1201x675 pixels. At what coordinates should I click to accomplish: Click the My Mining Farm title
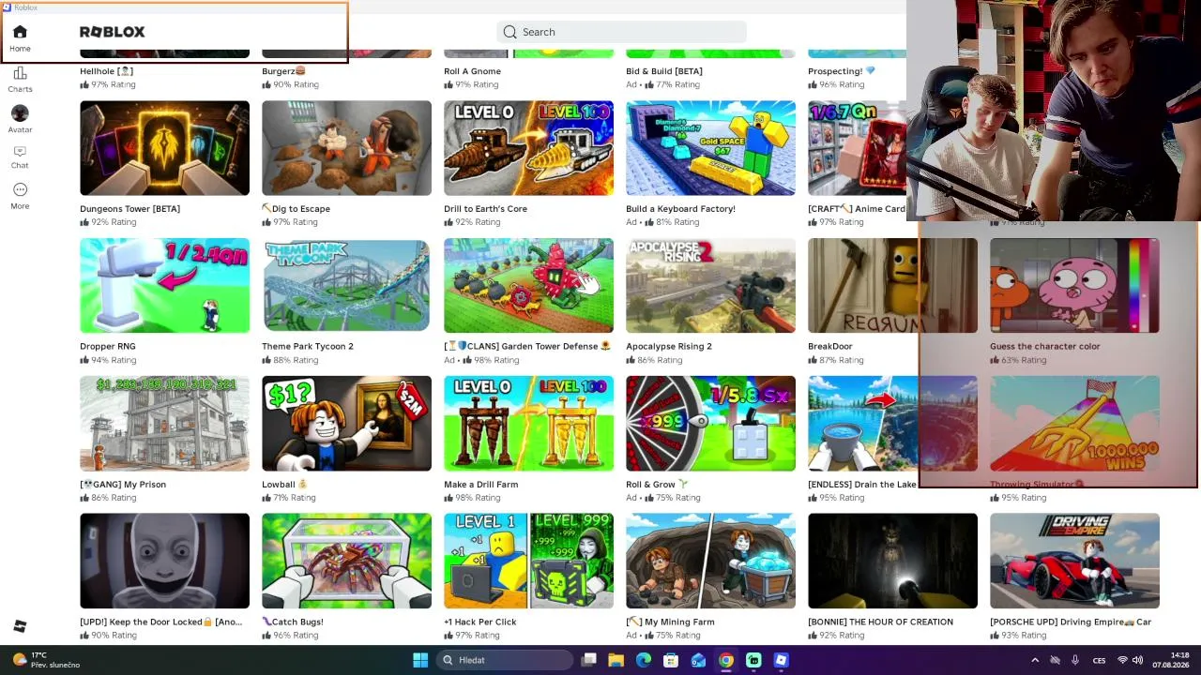670,622
